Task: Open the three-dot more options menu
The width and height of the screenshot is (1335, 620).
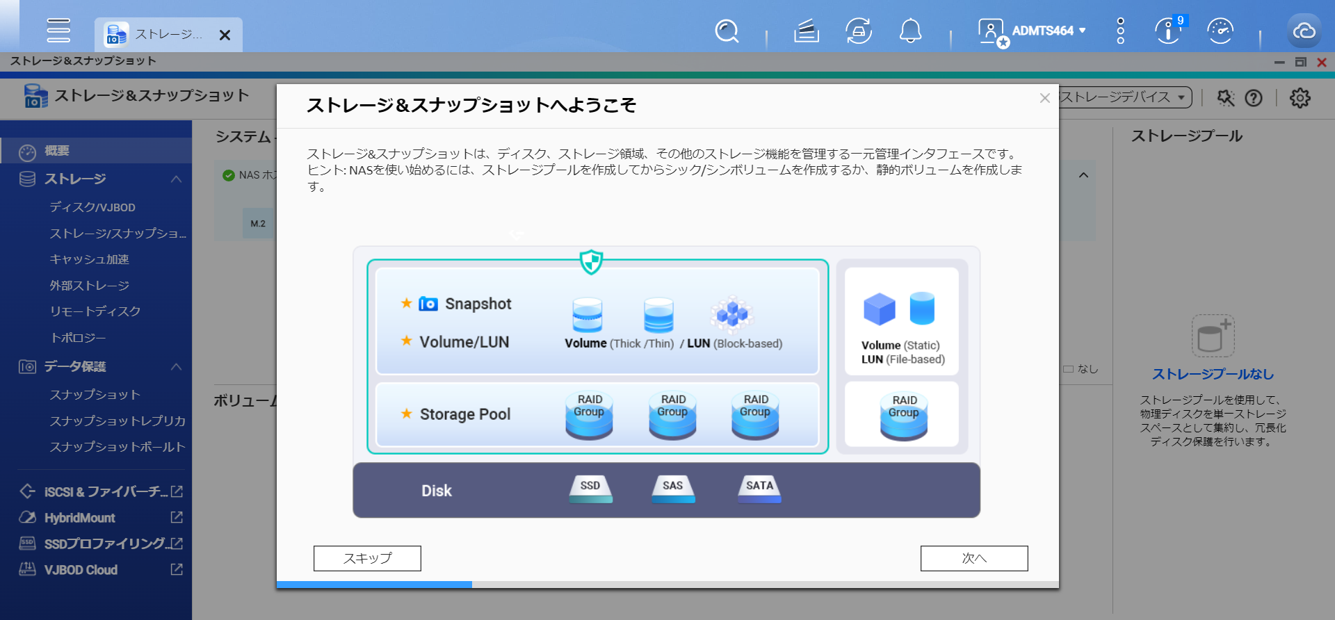Action: tap(1120, 31)
